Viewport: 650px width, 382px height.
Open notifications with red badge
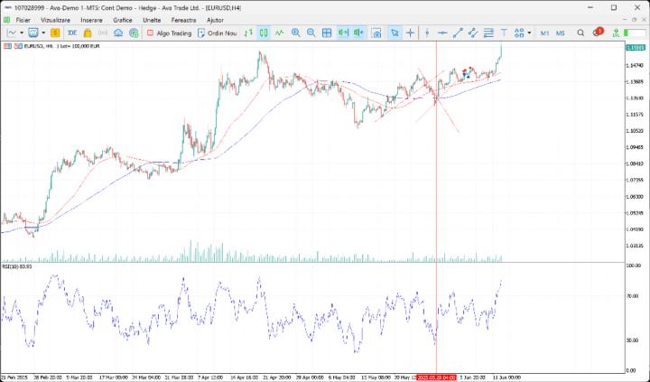click(x=598, y=33)
